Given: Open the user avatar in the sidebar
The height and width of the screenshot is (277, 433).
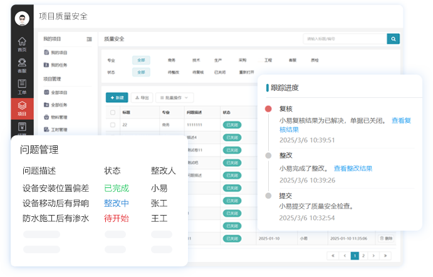Looking at the screenshot, I should click(x=22, y=19).
